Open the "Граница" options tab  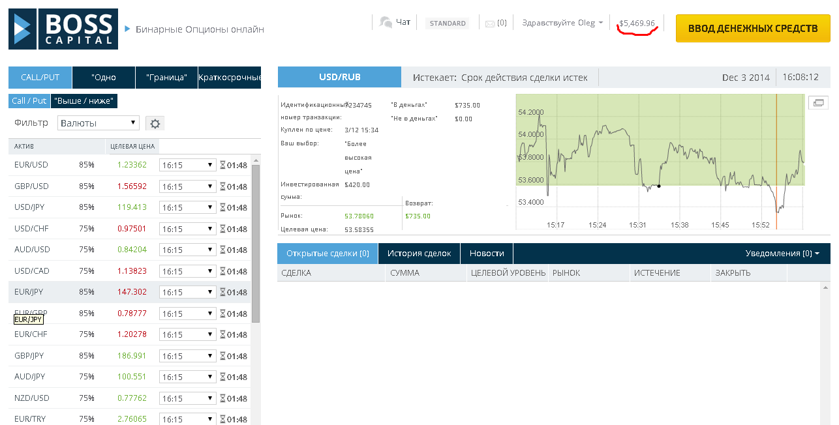[x=166, y=78]
